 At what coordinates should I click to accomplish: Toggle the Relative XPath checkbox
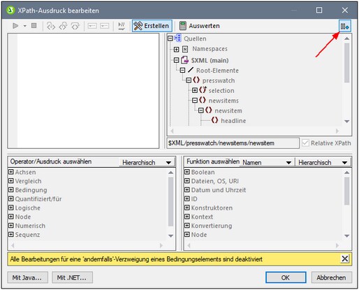[305, 143]
